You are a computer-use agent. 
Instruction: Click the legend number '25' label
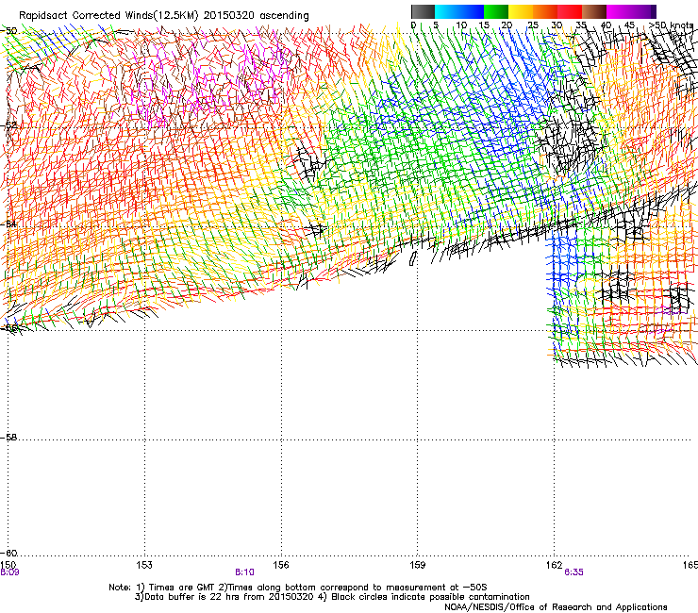[533, 25]
